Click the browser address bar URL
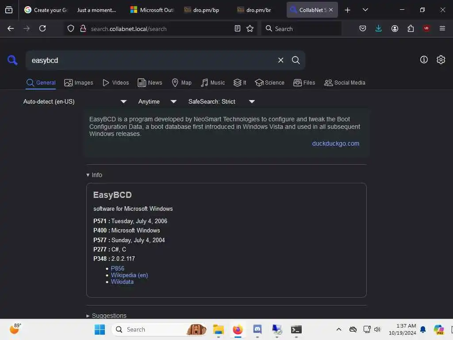 click(x=129, y=29)
